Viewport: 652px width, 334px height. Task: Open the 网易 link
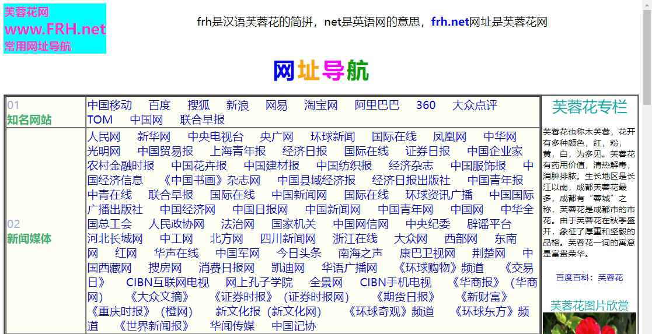276,105
